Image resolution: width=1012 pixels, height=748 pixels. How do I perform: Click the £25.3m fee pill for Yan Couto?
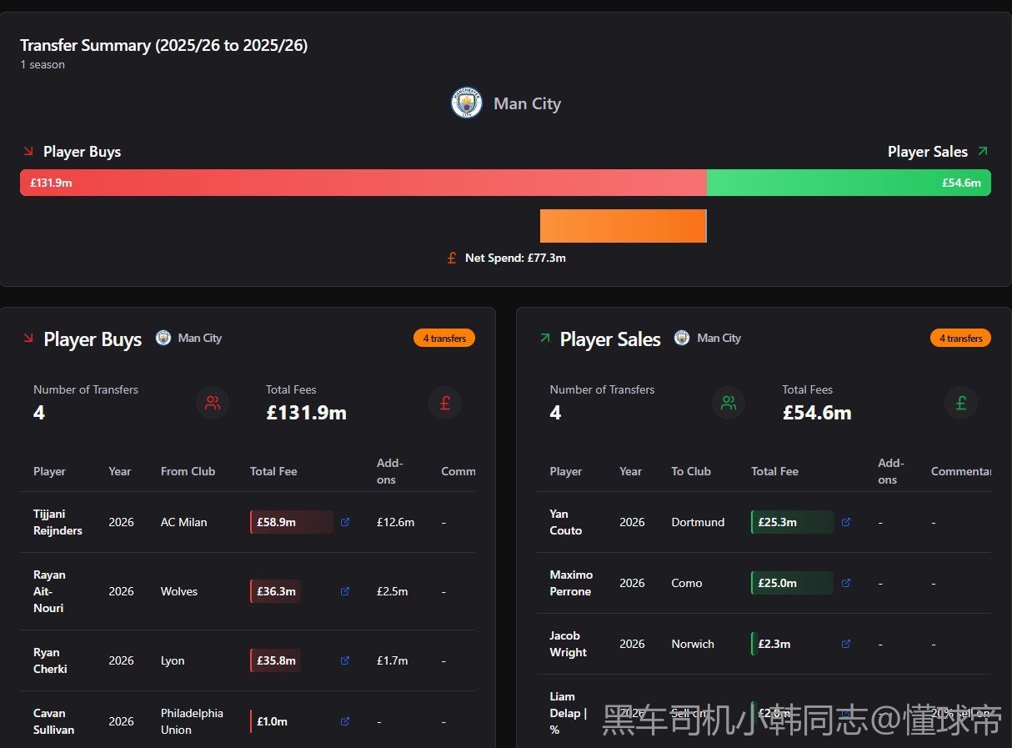tap(793, 522)
